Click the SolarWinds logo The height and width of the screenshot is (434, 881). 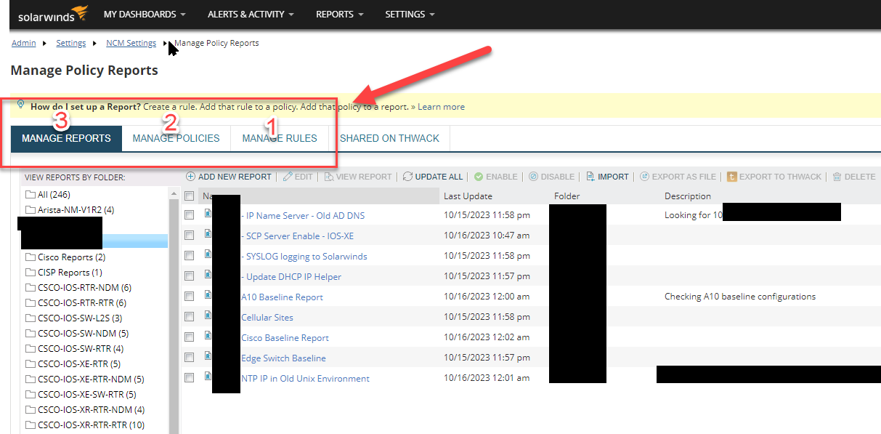tap(53, 14)
